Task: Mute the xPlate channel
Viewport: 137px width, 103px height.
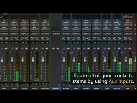Action: coord(16,49)
